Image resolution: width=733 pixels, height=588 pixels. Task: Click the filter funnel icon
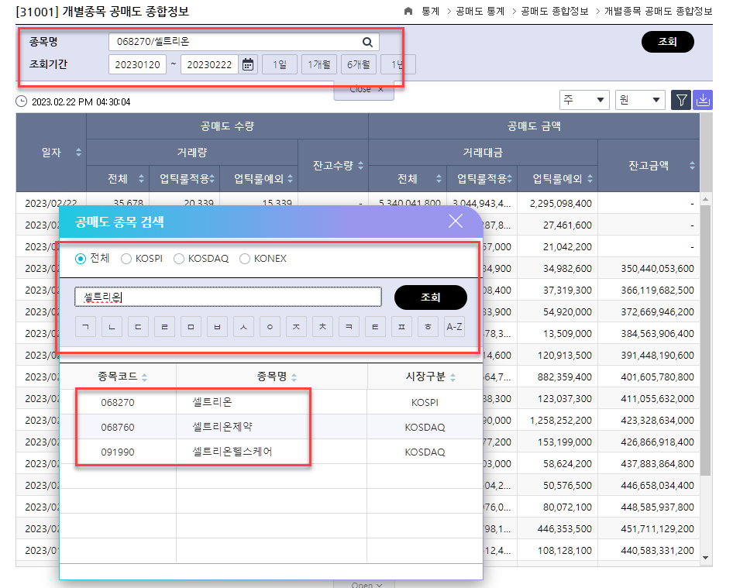(x=681, y=101)
